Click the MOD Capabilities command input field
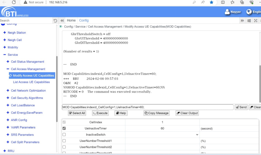 point(147,107)
